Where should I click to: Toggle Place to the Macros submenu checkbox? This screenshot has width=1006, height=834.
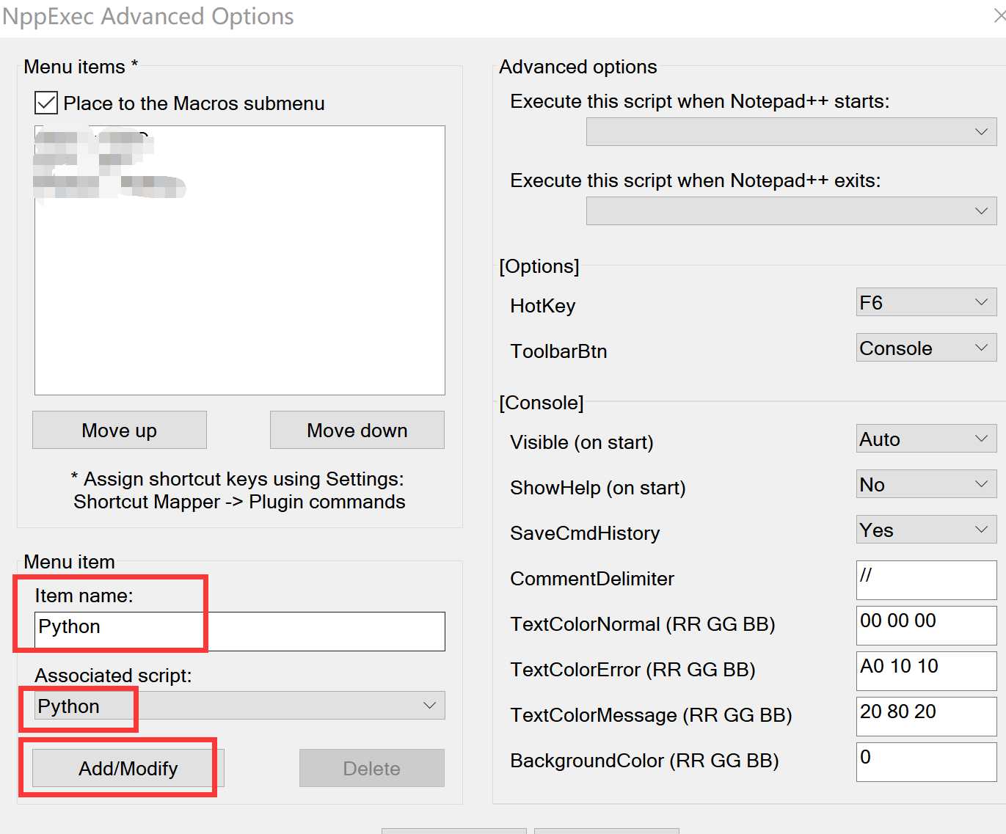[x=46, y=103]
